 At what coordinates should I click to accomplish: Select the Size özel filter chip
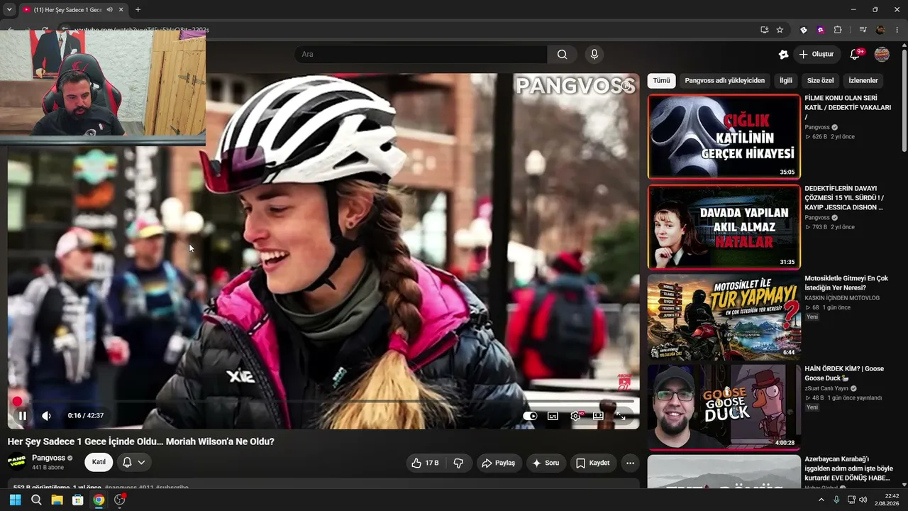coord(820,81)
